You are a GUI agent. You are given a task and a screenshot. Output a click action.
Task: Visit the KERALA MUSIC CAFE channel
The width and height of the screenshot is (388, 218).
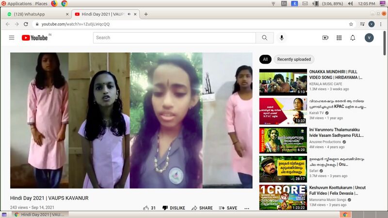pyautogui.click(x=325, y=84)
